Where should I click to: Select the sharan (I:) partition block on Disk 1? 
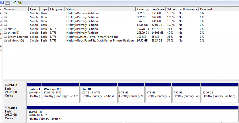tap(133, 113)
